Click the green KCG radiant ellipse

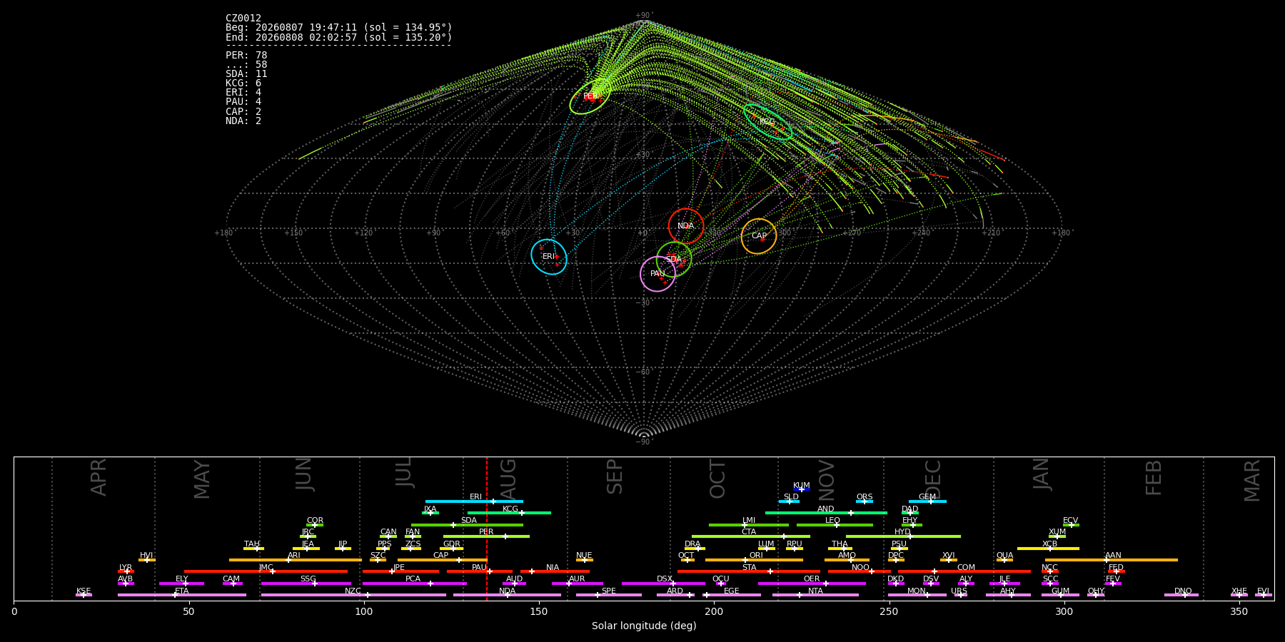[767, 122]
